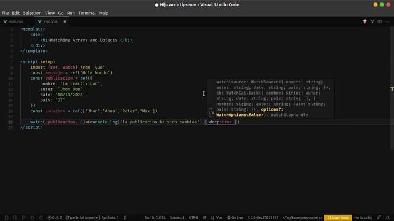
Task: Change indentation via Spaces: 4
Action: click(x=177, y=217)
